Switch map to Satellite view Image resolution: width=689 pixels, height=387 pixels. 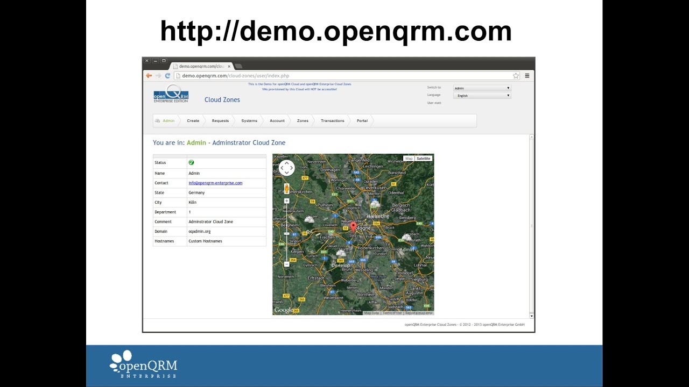424,159
